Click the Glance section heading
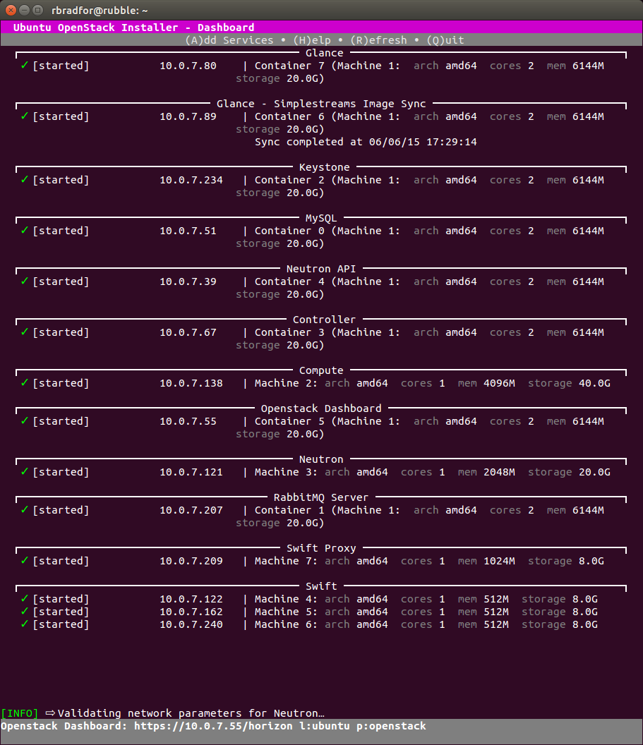This screenshot has width=643, height=745. click(325, 53)
